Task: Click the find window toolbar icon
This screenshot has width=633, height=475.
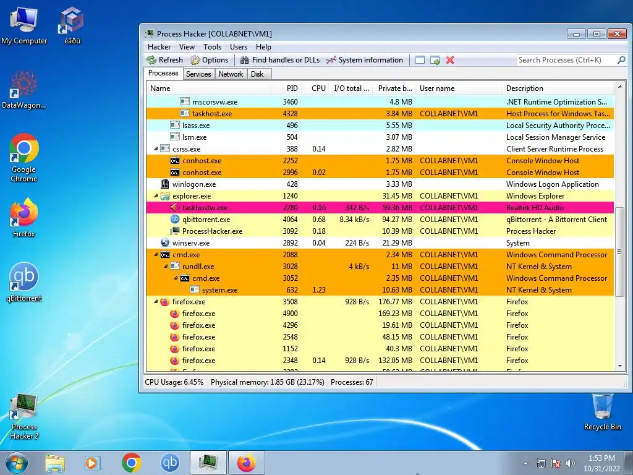Action: coord(420,60)
